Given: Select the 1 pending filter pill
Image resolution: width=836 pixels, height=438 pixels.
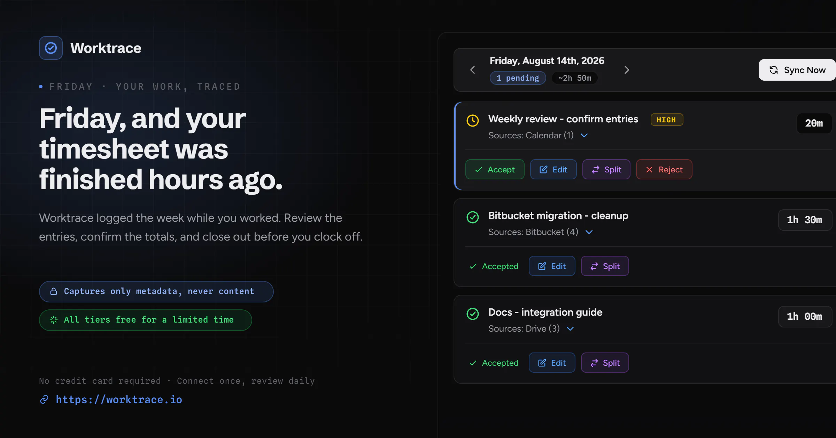Looking at the screenshot, I should (518, 78).
